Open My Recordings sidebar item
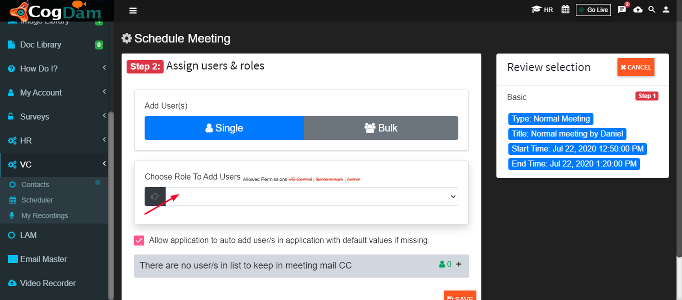This screenshot has height=300, width=682. point(45,215)
